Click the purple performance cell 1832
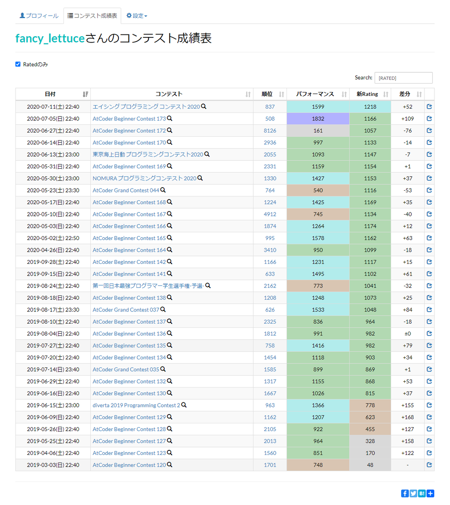Screen dimensions: 450x505 point(318,119)
